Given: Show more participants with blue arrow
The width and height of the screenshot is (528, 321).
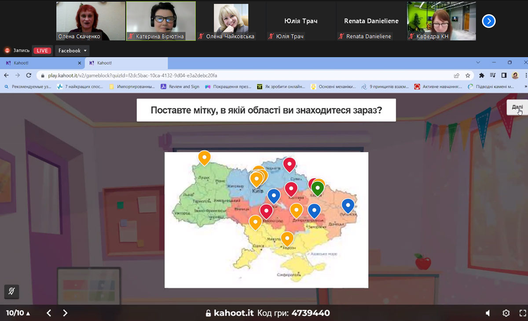Looking at the screenshot, I should (489, 21).
